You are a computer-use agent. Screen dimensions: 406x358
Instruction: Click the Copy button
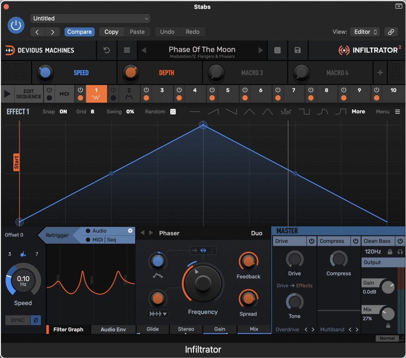(x=111, y=32)
